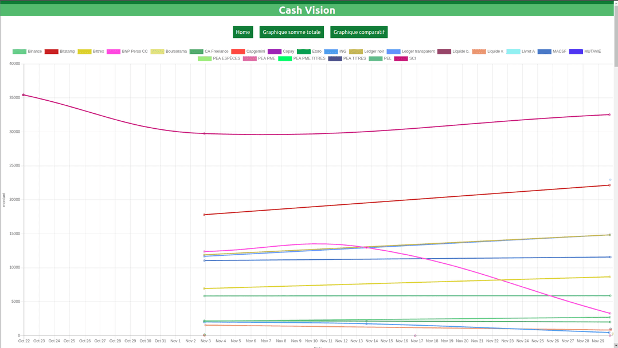Hide the Ledger noir series
This screenshot has width=618, height=348.
(366, 52)
